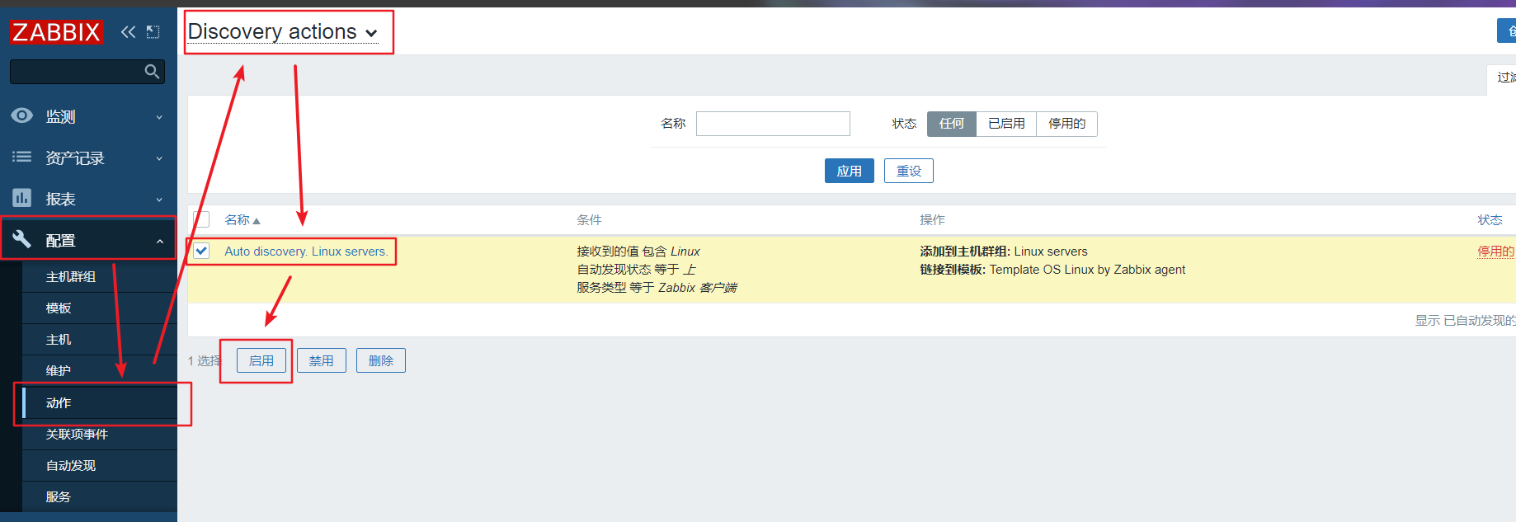Click the text 接收到的值 包含 Linux
Viewport: 1516px width, 522px height.
tap(638, 252)
